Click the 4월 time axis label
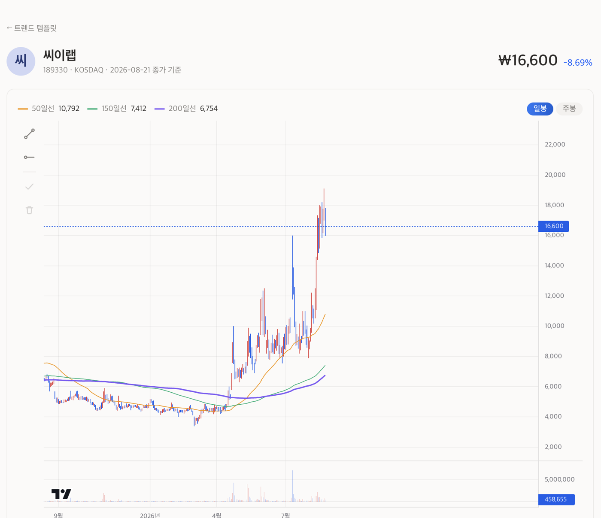Viewport: 601px width, 518px height. 217,515
